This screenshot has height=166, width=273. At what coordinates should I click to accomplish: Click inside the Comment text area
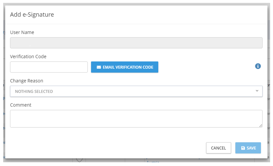point(136,118)
